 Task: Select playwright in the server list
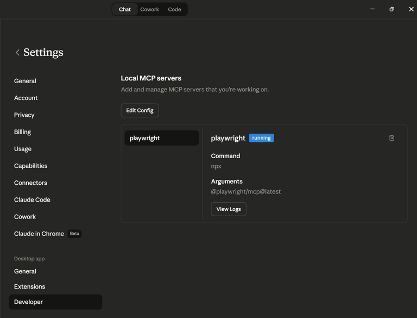161,138
